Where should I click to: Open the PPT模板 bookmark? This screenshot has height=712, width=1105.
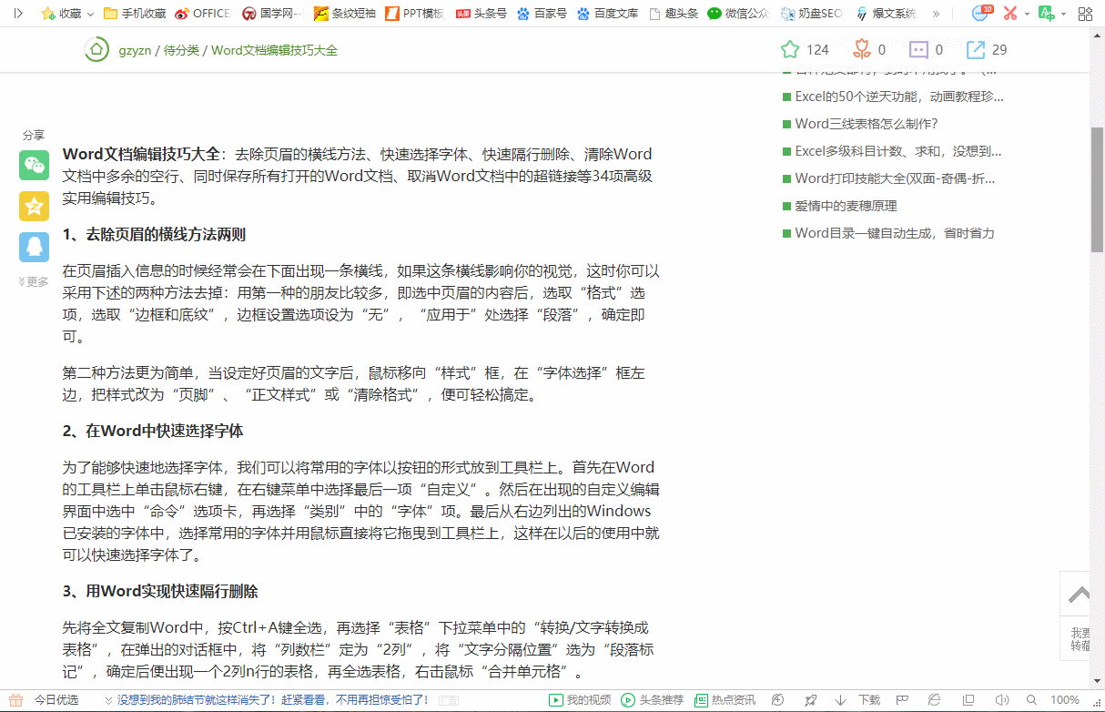(x=414, y=14)
